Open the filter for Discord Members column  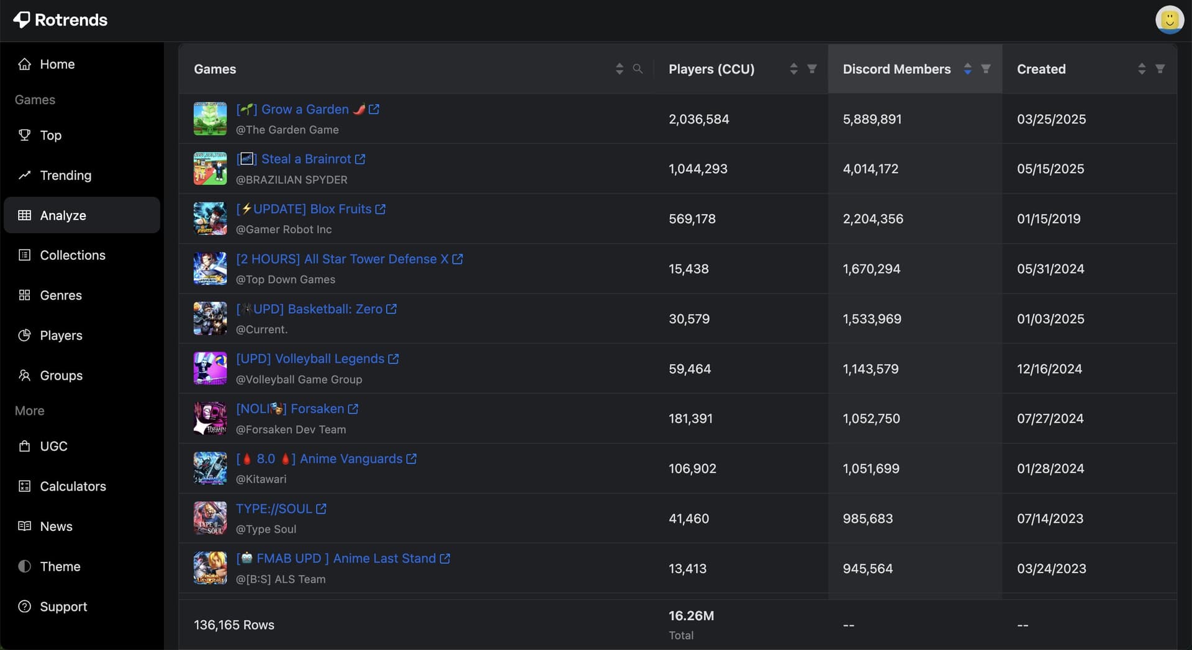pos(986,69)
